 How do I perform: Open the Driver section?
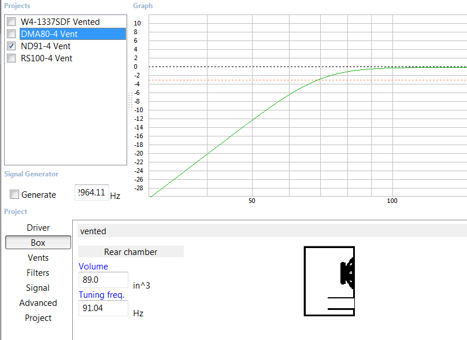38,228
